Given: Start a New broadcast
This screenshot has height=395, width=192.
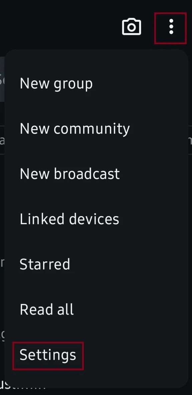Looking at the screenshot, I should 96,174.
